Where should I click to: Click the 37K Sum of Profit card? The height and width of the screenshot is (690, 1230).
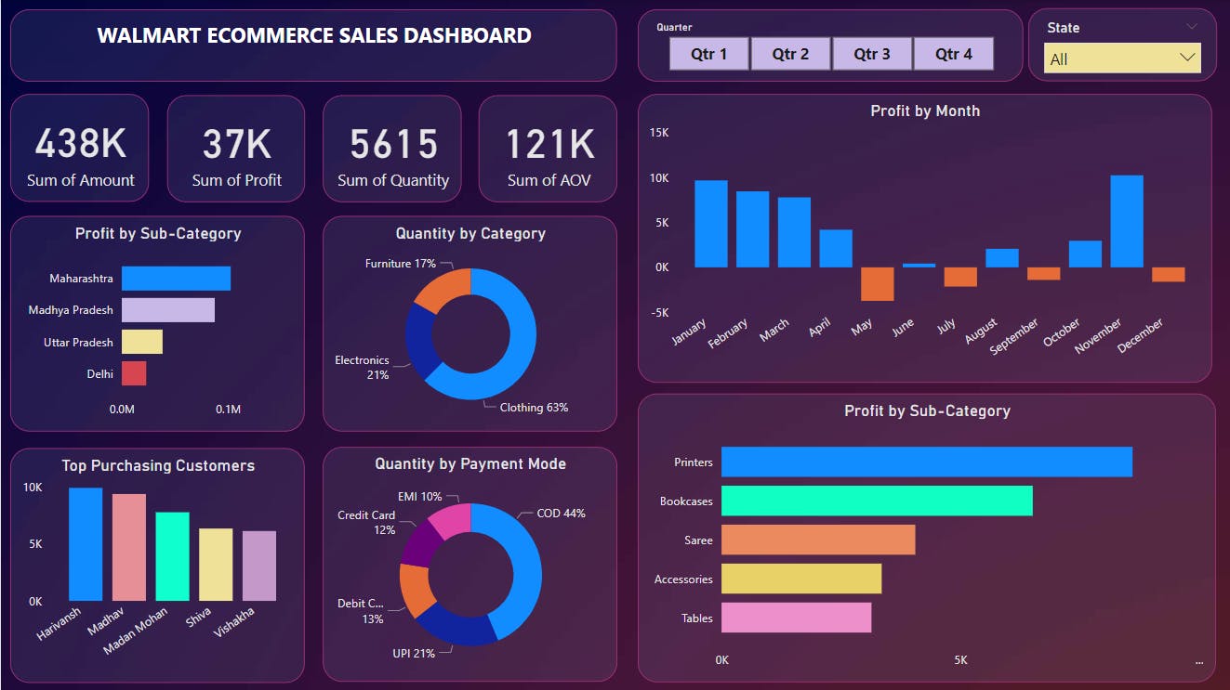[x=236, y=149]
